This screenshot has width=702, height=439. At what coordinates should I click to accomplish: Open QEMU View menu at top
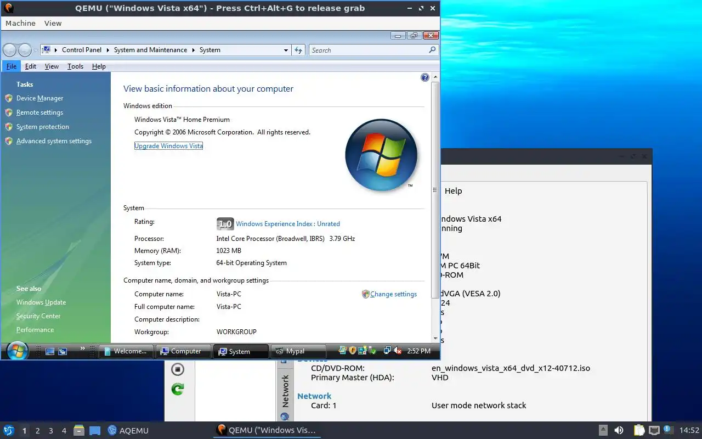click(x=53, y=23)
